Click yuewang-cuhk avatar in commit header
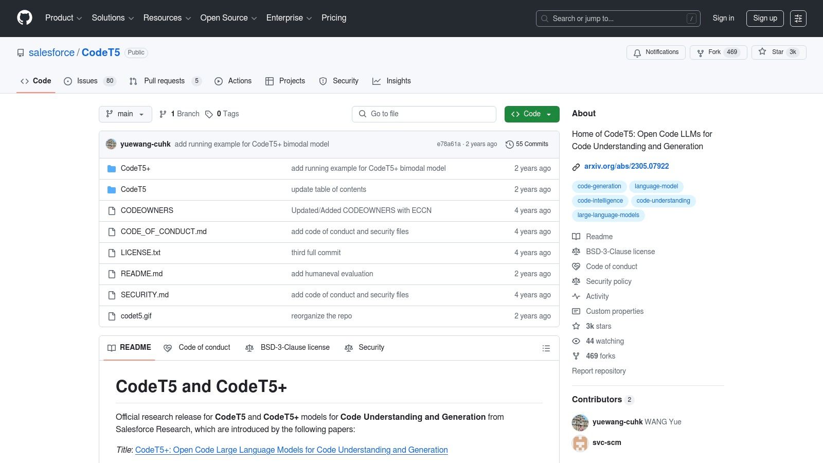This screenshot has height=463, width=823. pos(111,144)
